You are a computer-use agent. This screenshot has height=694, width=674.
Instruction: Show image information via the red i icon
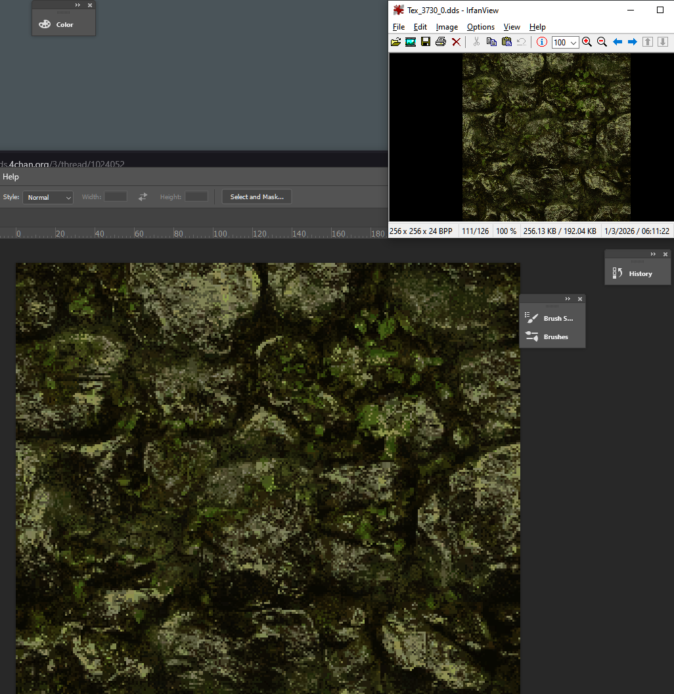point(542,42)
